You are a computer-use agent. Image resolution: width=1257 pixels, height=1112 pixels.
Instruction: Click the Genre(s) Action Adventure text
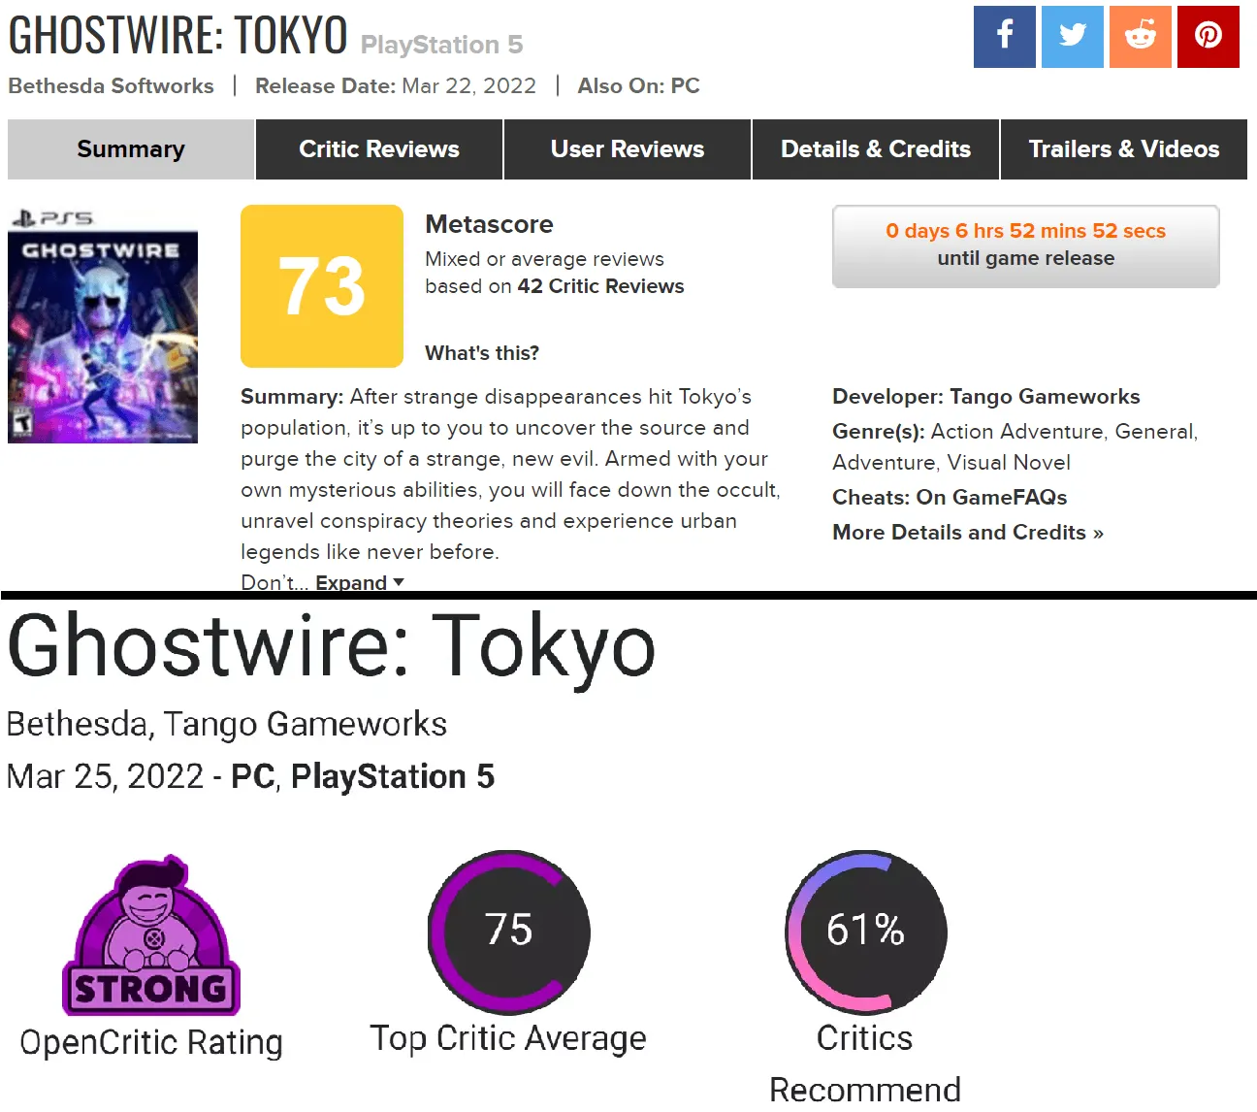tap(1015, 446)
